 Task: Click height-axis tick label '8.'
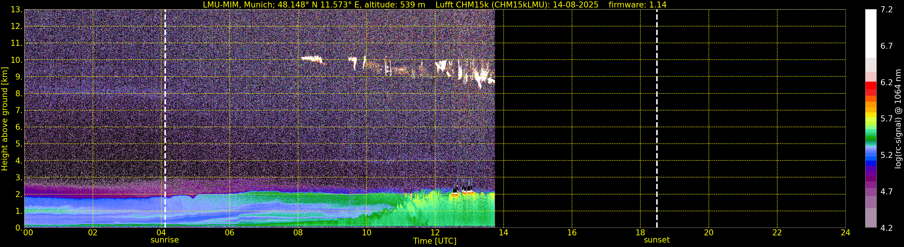click(19, 93)
